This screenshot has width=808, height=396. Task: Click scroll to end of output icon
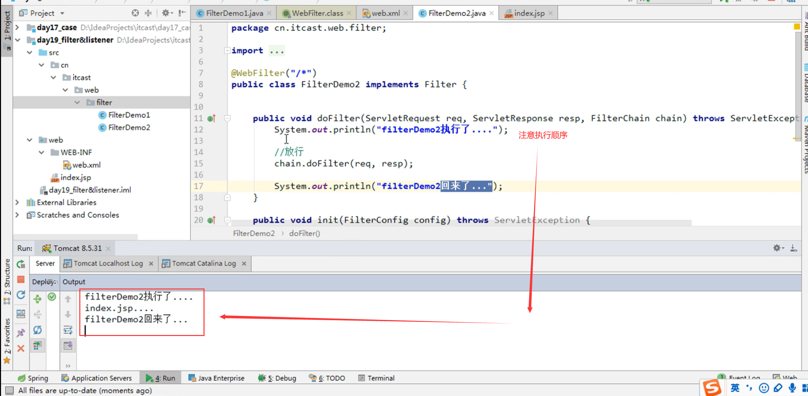click(x=68, y=345)
